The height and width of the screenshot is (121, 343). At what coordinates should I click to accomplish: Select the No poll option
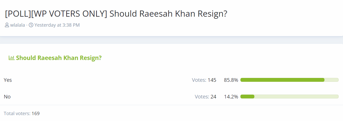[7, 97]
